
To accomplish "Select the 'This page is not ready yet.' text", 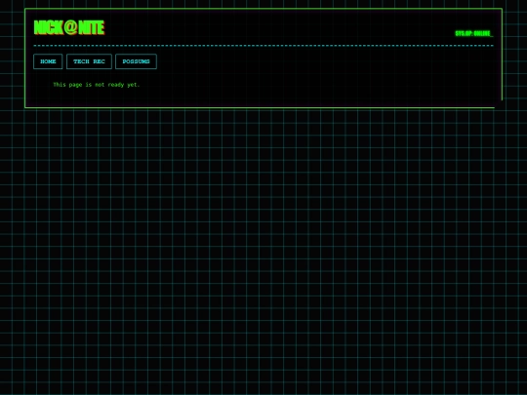I will click(x=96, y=85).
